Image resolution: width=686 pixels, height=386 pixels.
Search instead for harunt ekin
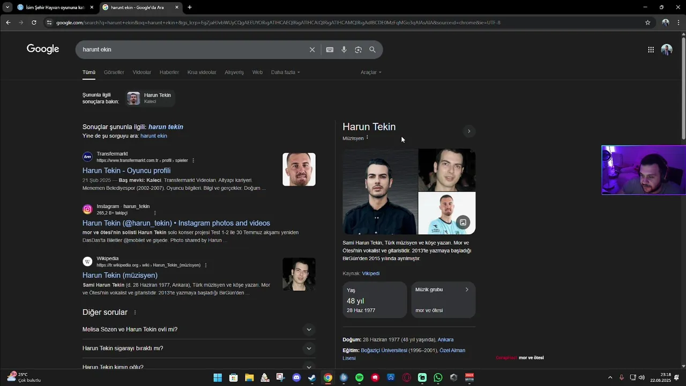154,136
